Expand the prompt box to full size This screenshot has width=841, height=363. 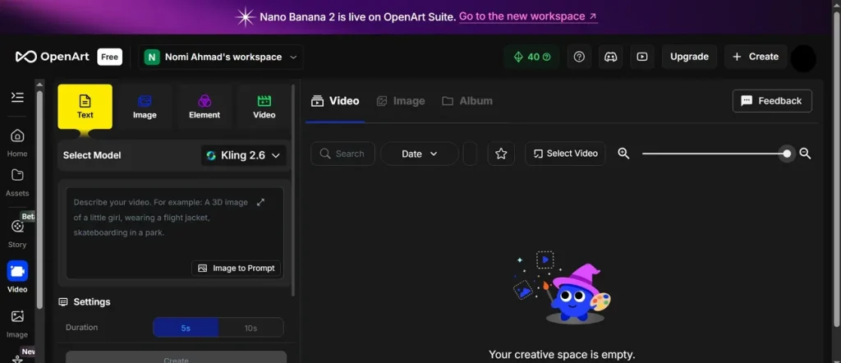[260, 202]
